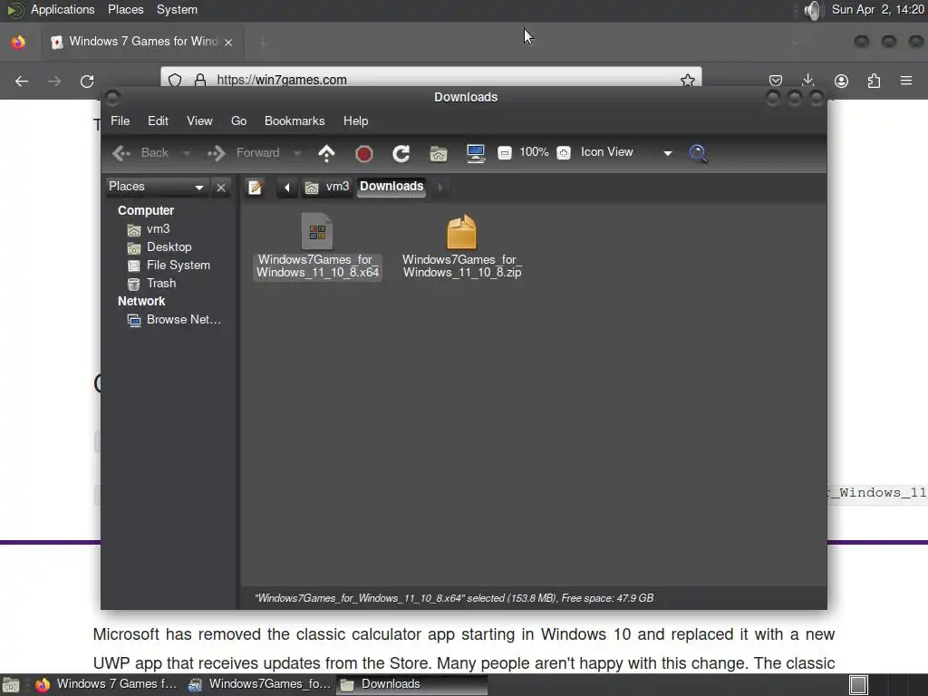Reload the page in Firefox

(87, 81)
